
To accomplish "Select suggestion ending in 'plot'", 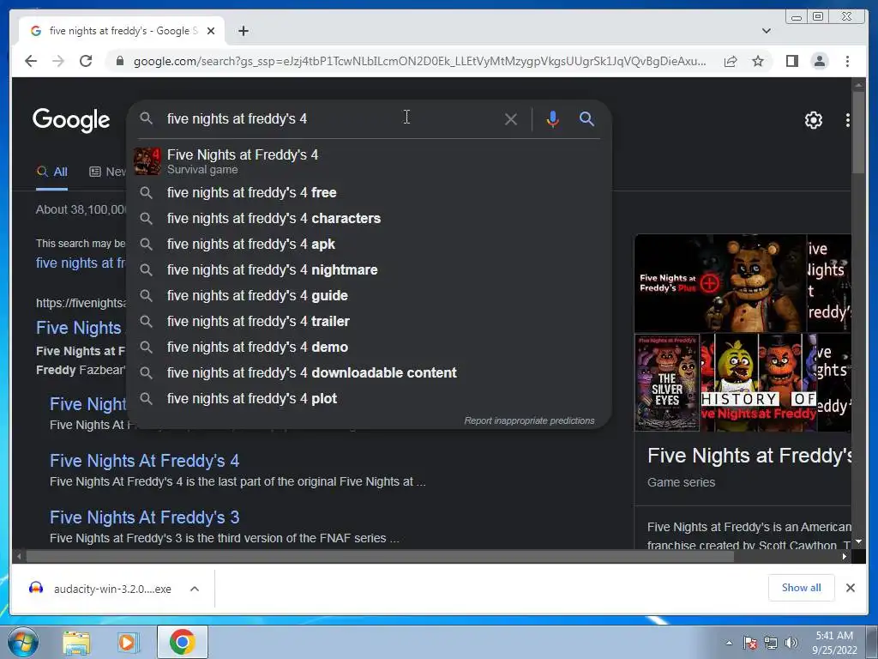I will (370, 399).
